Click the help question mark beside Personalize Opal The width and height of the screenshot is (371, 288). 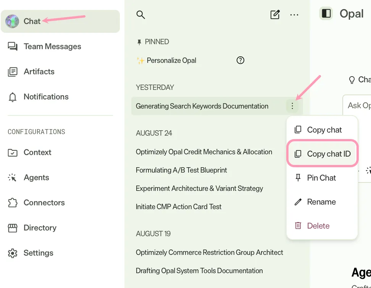[240, 61]
